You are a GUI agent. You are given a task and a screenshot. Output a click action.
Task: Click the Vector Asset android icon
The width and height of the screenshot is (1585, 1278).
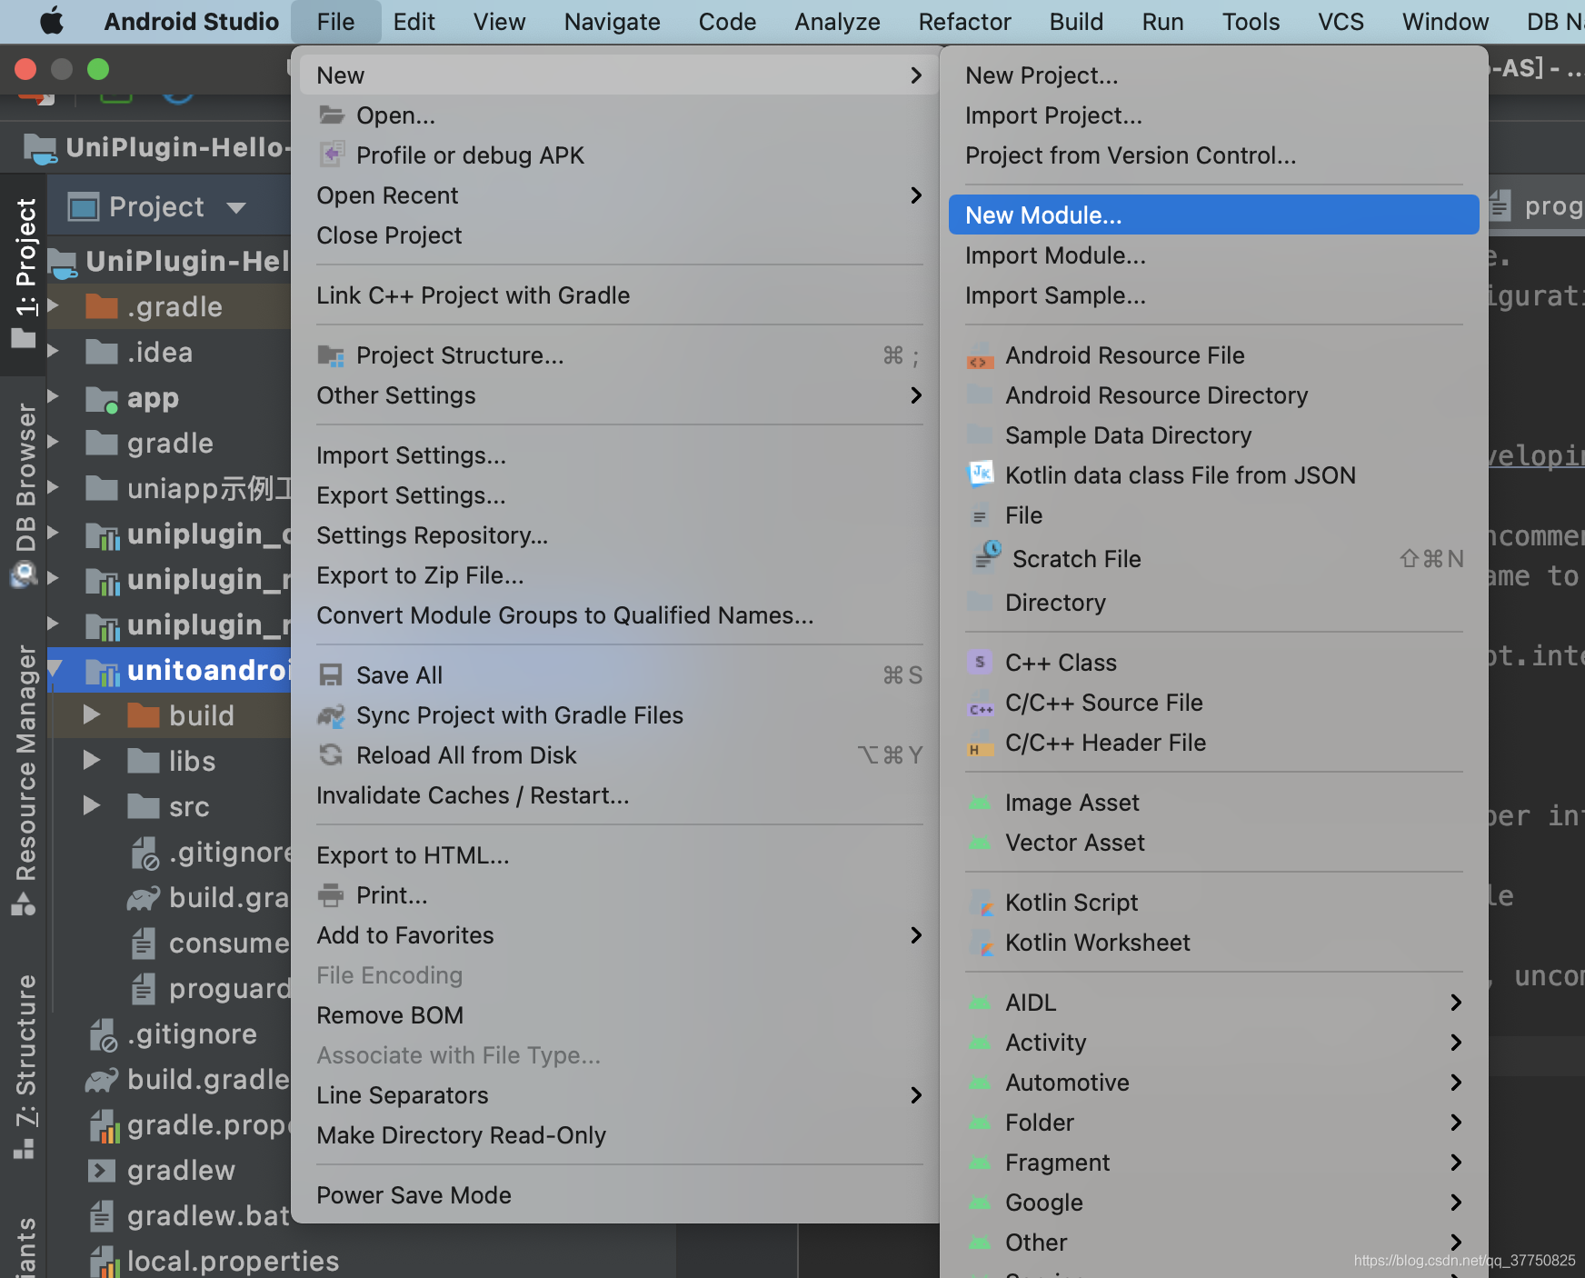coord(980,843)
